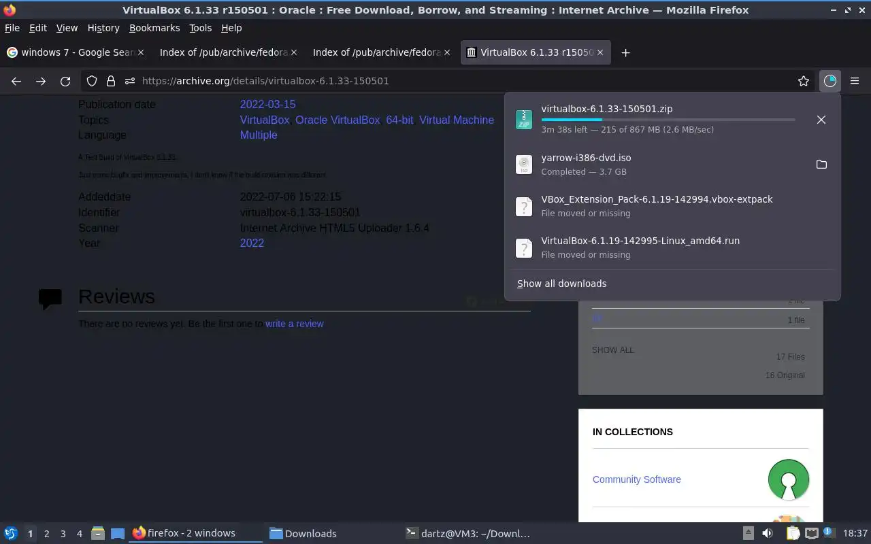The height and width of the screenshot is (544, 871).
Task: Click the eject removable media tray icon
Action: [x=748, y=533]
